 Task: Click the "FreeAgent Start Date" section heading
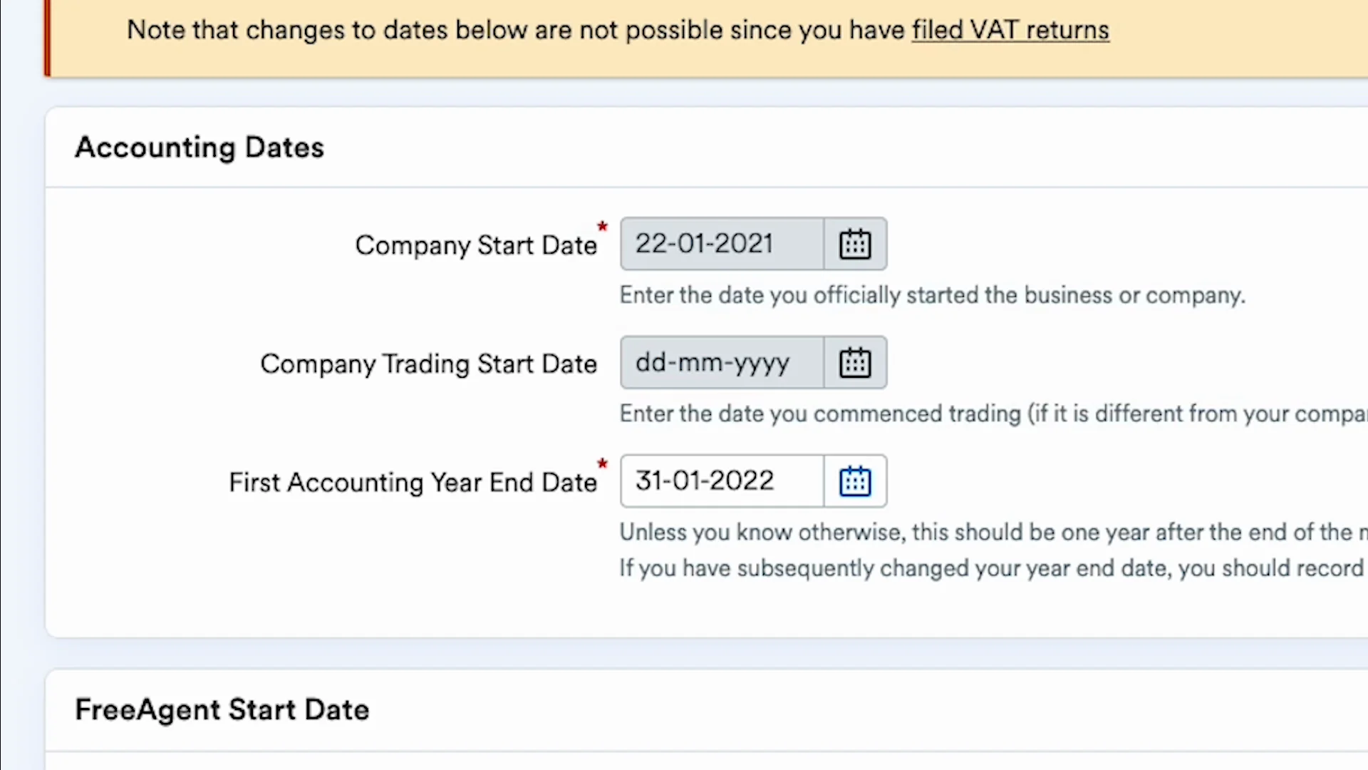(222, 710)
